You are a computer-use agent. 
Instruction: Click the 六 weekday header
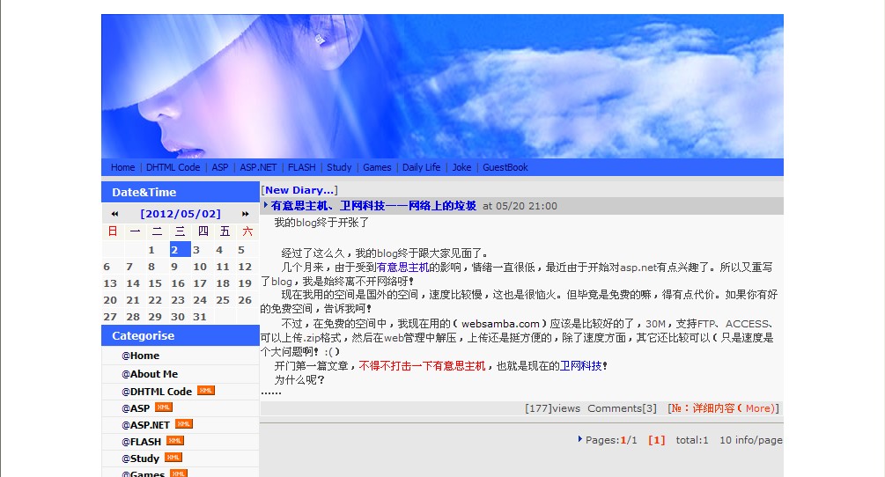pos(247,231)
